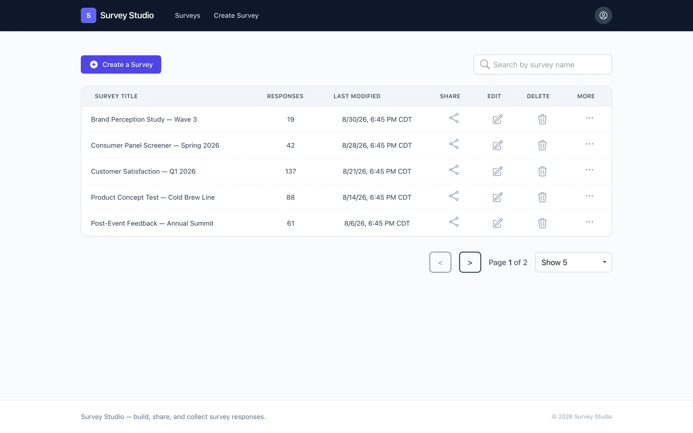Delete the Customer Satisfaction Q1 2026 survey
693x433 pixels.
(x=542, y=171)
